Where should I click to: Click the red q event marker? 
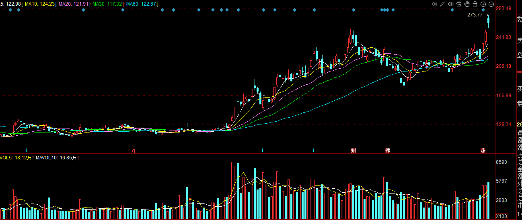pos(134,151)
